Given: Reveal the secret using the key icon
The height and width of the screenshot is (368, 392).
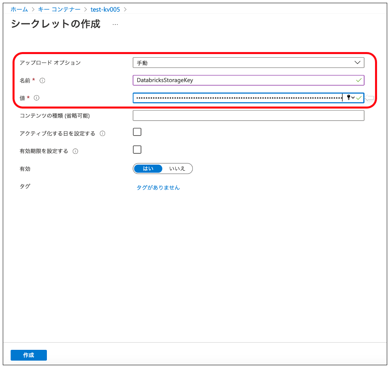Looking at the screenshot, I should click(x=348, y=97).
